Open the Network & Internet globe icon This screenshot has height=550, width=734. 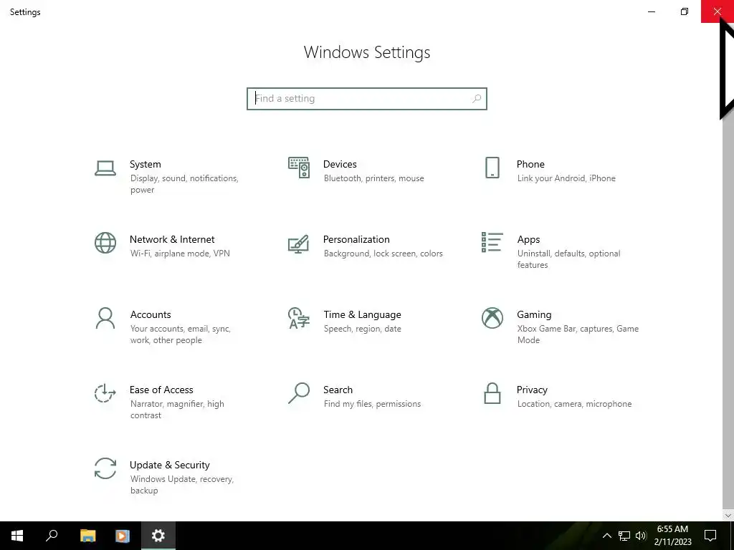[105, 243]
